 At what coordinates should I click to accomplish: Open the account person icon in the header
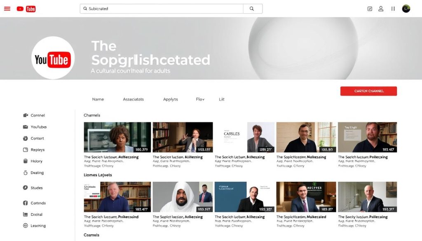(381, 8)
